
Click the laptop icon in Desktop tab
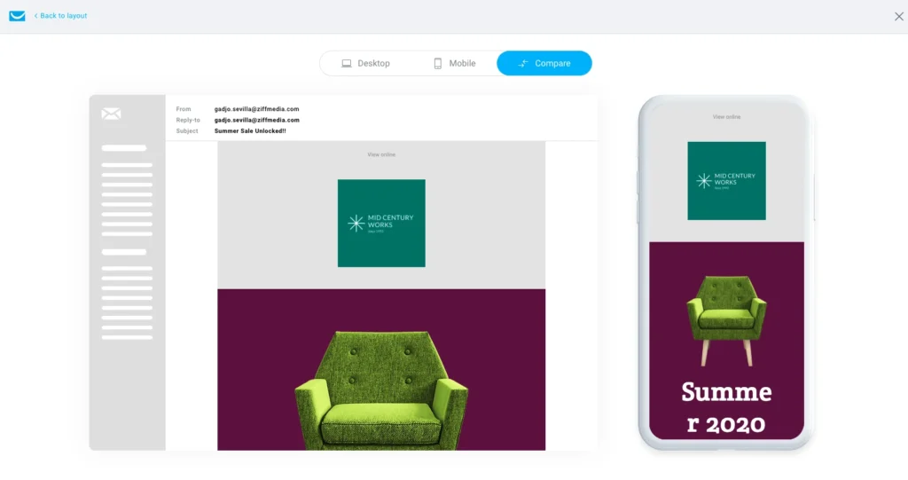[347, 63]
